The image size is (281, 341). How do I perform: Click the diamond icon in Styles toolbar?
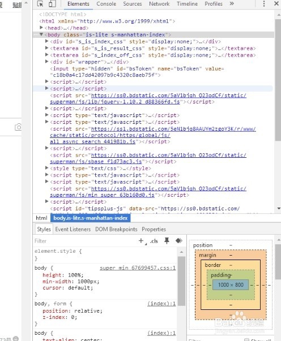pos(179,240)
